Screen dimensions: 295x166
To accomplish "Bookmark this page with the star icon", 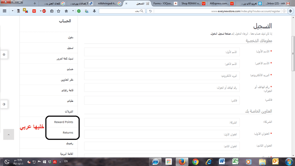I will (59, 11).
